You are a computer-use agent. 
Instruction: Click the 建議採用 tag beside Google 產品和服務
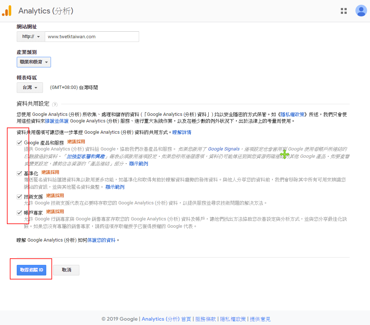(x=76, y=142)
